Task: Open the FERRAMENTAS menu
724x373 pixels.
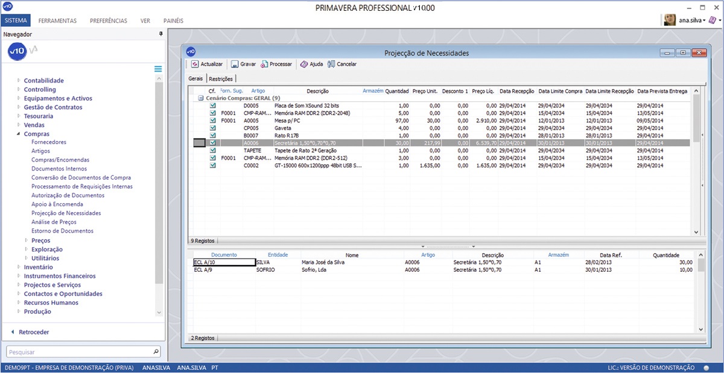Action: tap(57, 20)
